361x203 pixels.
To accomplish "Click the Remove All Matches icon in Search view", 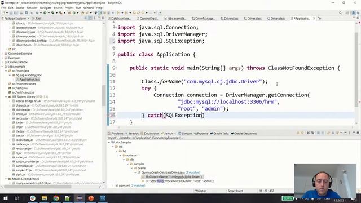I will point(312,133).
